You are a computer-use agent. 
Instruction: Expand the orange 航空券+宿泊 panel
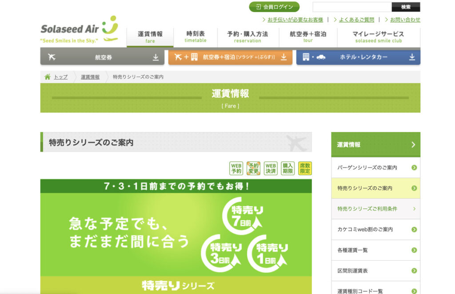coord(231,57)
